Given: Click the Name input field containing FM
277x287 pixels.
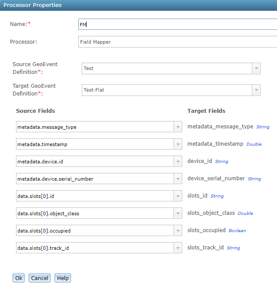Looking at the screenshot, I should tap(177, 25).
